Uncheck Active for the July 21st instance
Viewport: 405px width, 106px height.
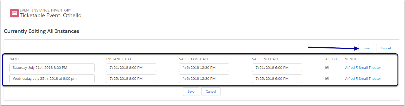click(327, 68)
